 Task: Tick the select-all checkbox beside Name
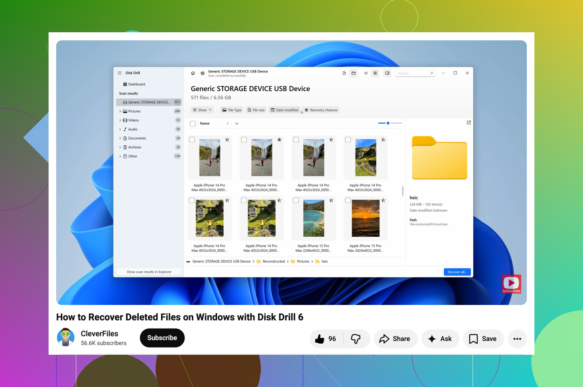(x=193, y=123)
